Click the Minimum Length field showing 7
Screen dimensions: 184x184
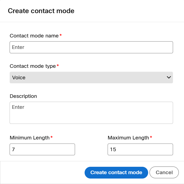[42, 150]
